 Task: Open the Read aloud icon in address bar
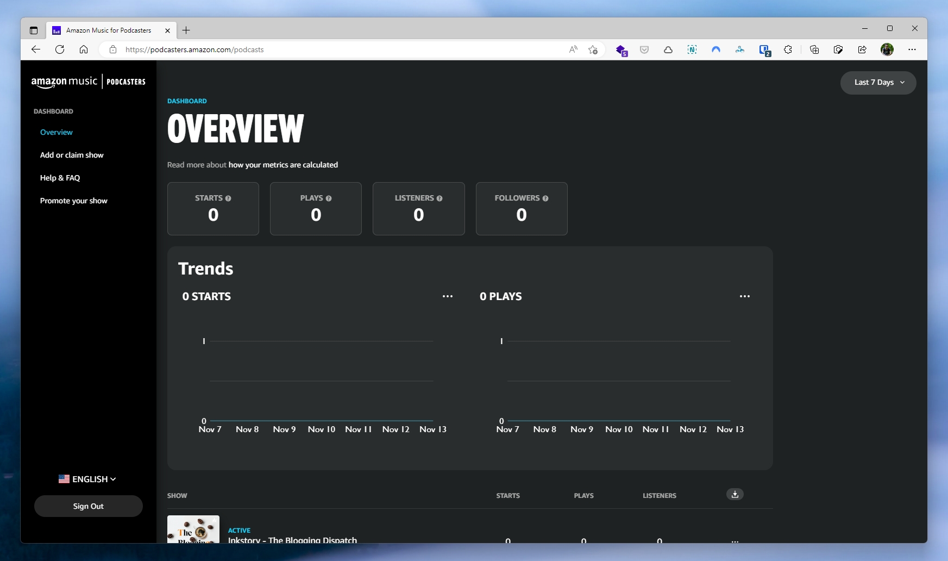pos(573,49)
